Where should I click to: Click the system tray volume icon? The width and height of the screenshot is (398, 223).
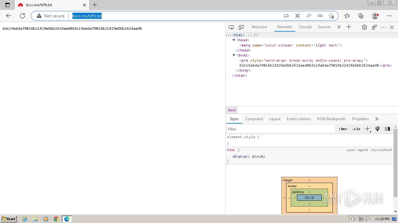(354, 219)
